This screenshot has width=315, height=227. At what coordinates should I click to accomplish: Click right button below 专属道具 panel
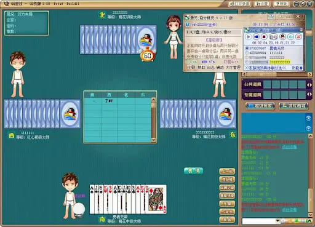click(x=293, y=106)
